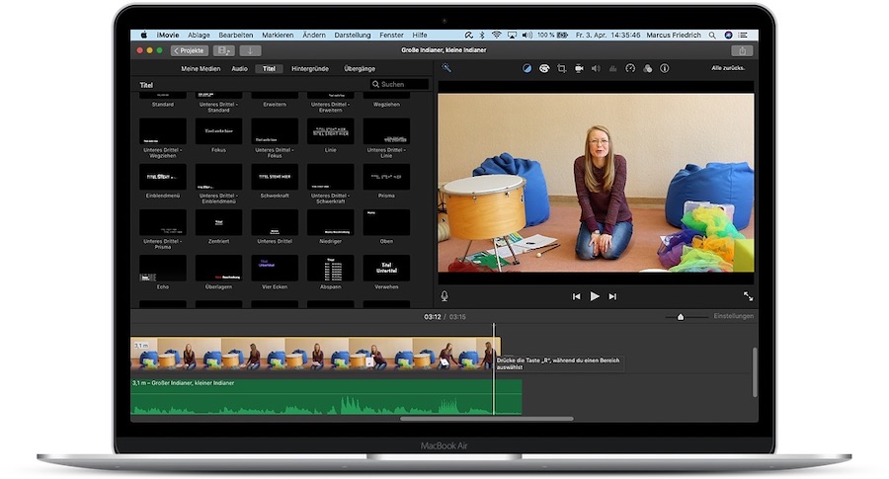Screen dimensions: 889x479
Task: Pick the Einblendmenü title style
Action: pyautogui.click(x=163, y=178)
